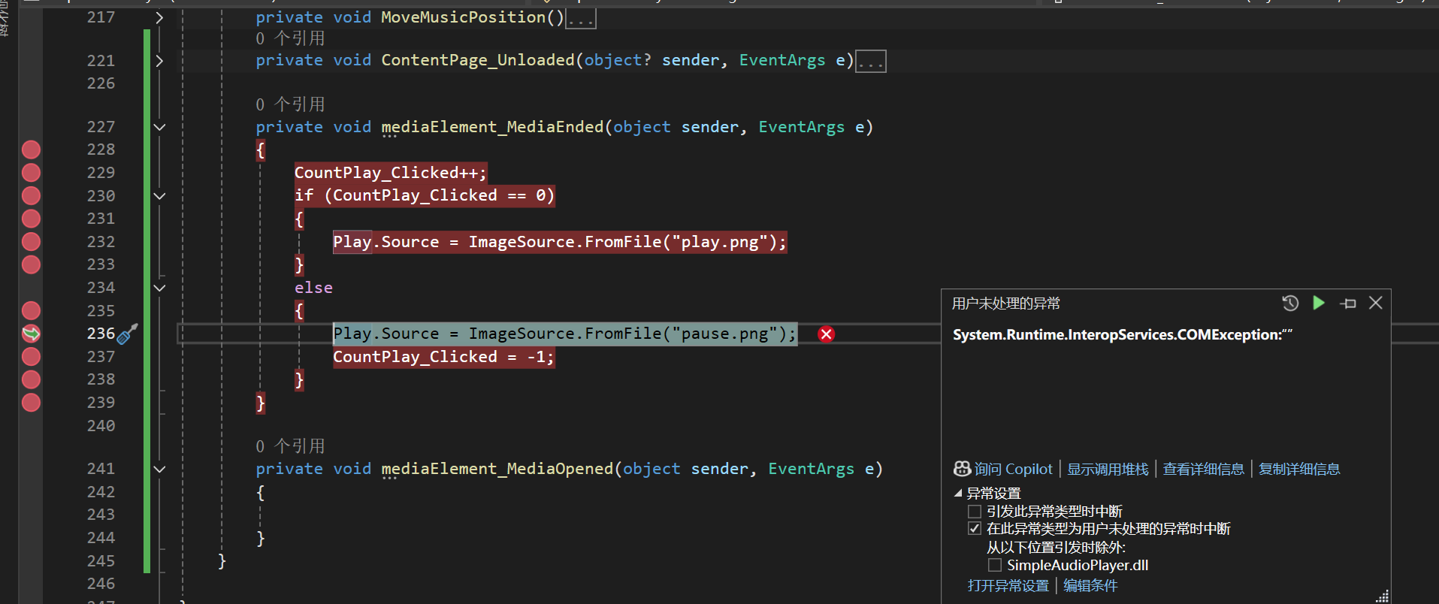Click the Copilot icon in the exception popup
This screenshot has height=604, width=1439.
point(962,469)
